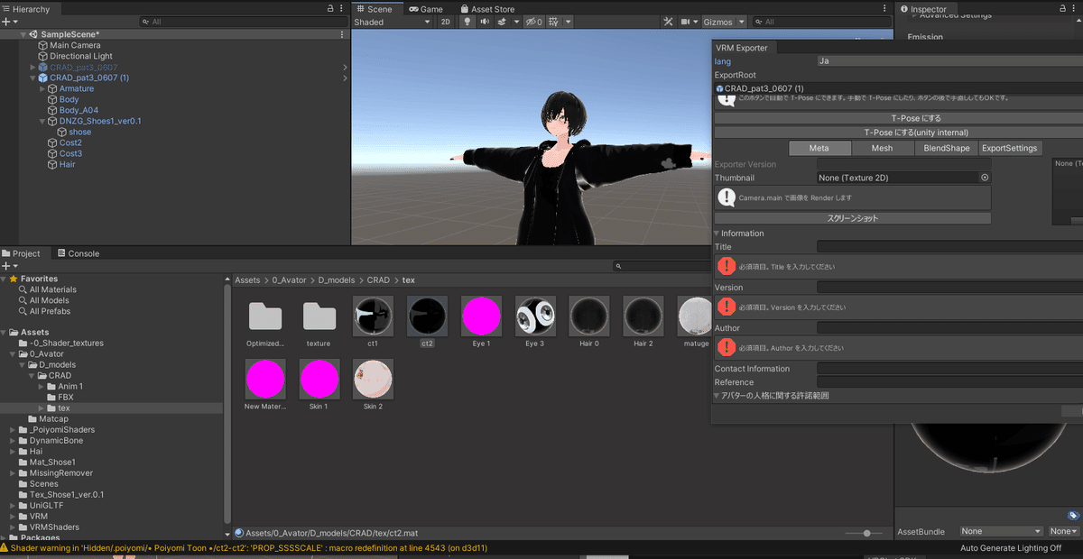Switch to the Game tab
The image size is (1083, 559).
point(426,9)
